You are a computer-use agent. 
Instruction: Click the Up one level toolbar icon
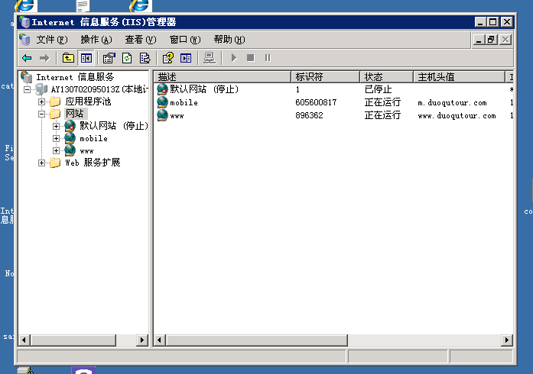click(68, 58)
